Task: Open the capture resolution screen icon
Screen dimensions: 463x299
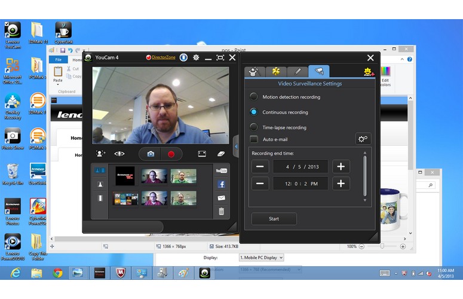Action: (x=202, y=154)
